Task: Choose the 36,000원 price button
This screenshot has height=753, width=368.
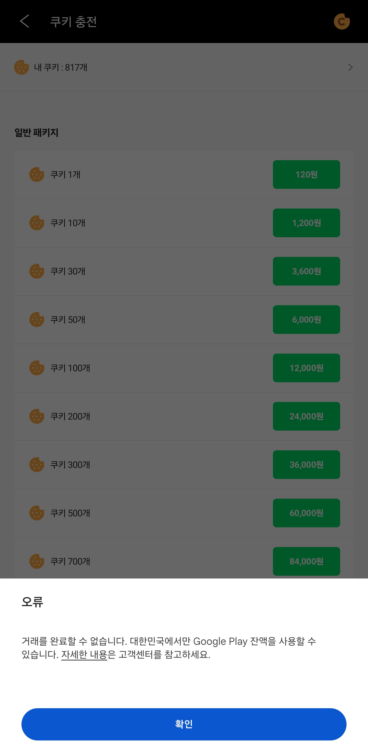Action: [306, 464]
